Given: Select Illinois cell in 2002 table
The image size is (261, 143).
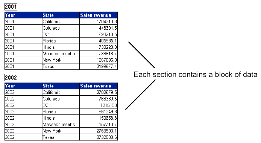Looking at the screenshot, I should (x=61, y=118).
